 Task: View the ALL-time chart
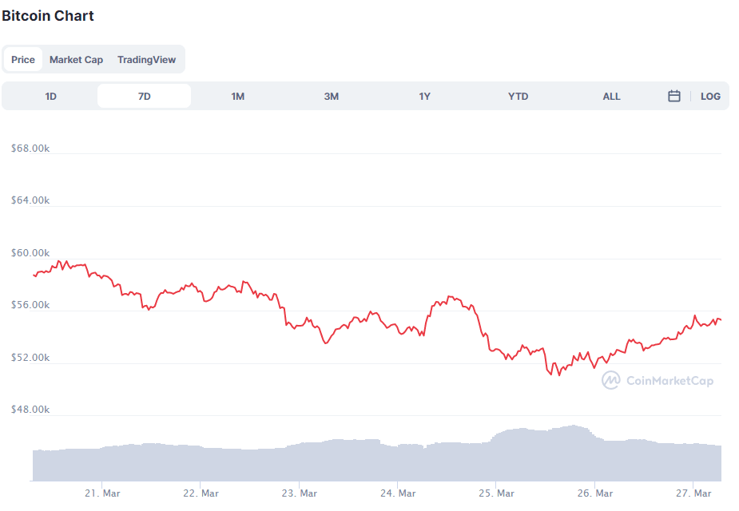point(611,96)
